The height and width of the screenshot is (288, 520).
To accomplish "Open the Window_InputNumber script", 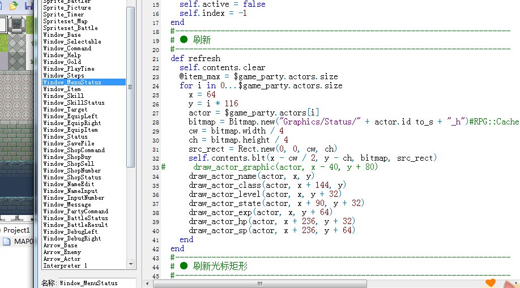I will (74, 198).
